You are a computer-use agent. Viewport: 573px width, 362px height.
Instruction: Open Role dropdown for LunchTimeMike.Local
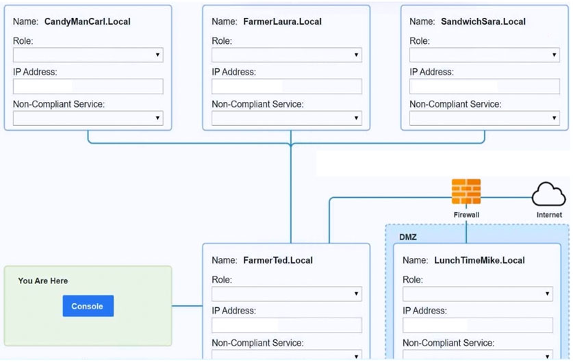pos(477,294)
